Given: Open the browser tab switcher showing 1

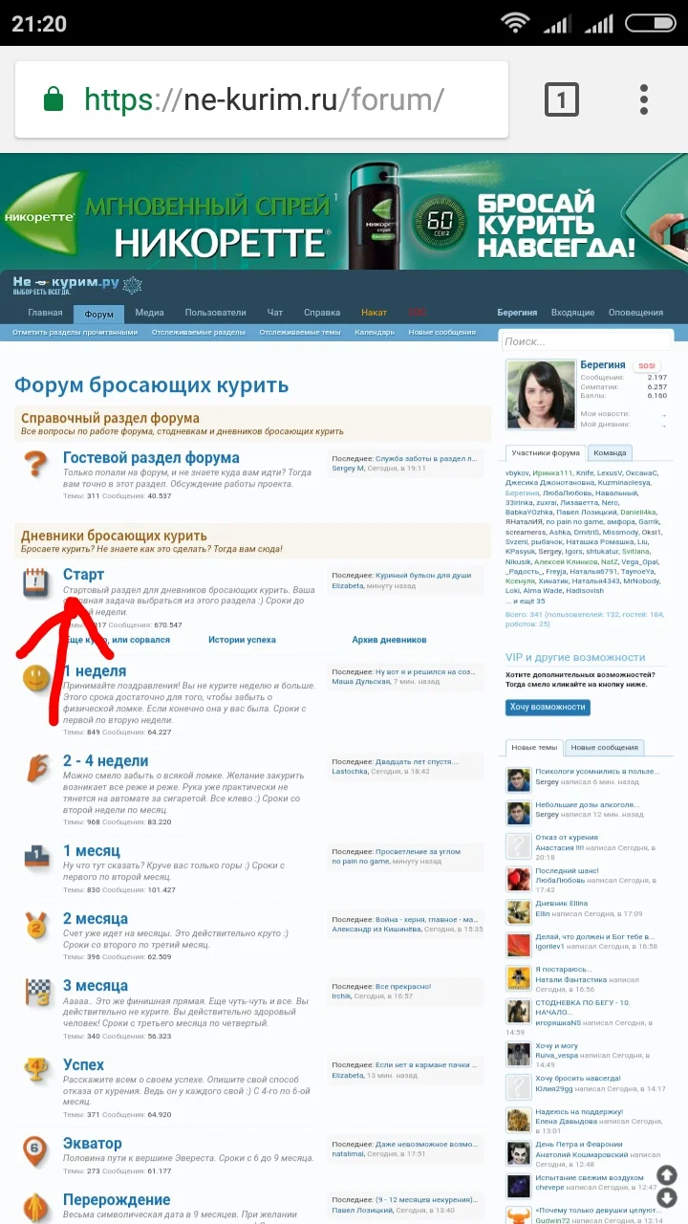Looking at the screenshot, I should (561, 99).
